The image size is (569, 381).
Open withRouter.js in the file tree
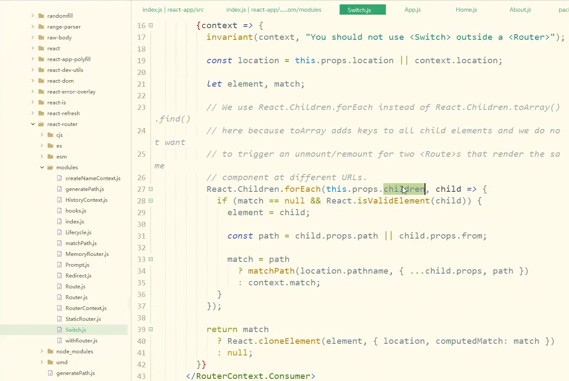(81, 340)
